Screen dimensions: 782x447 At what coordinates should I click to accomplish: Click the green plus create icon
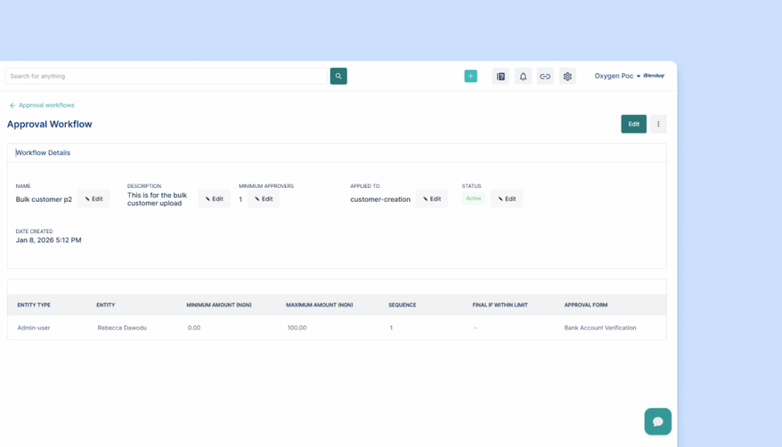(470, 76)
